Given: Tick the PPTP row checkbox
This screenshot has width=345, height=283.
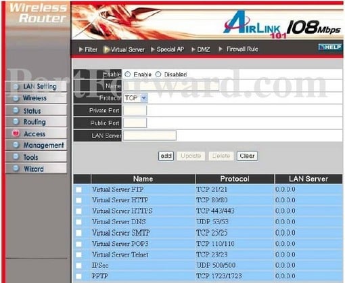Looking at the screenshot, I should pos(78,276).
